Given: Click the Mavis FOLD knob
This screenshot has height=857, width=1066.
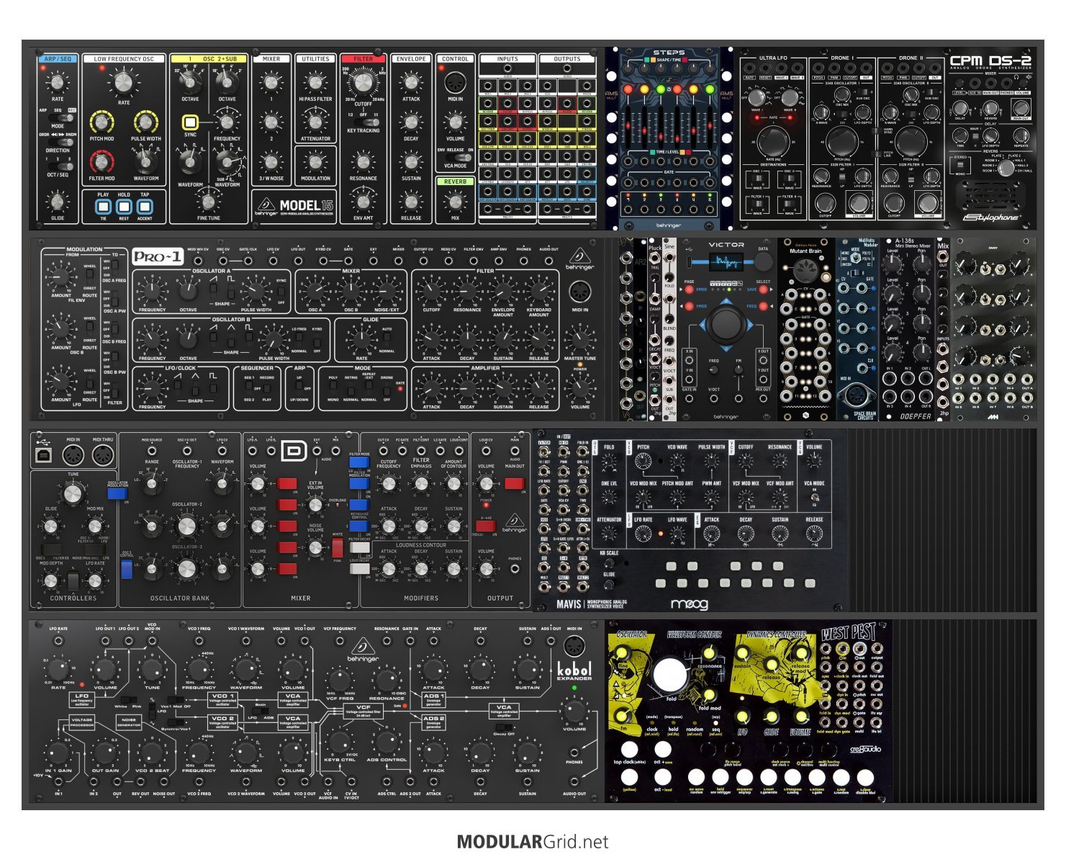Looking at the screenshot, I should coord(609,462).
